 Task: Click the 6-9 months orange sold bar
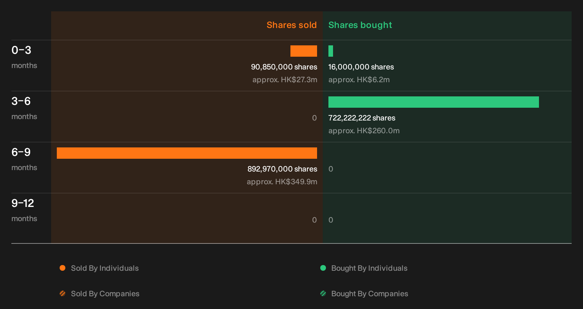pos(187,153)
